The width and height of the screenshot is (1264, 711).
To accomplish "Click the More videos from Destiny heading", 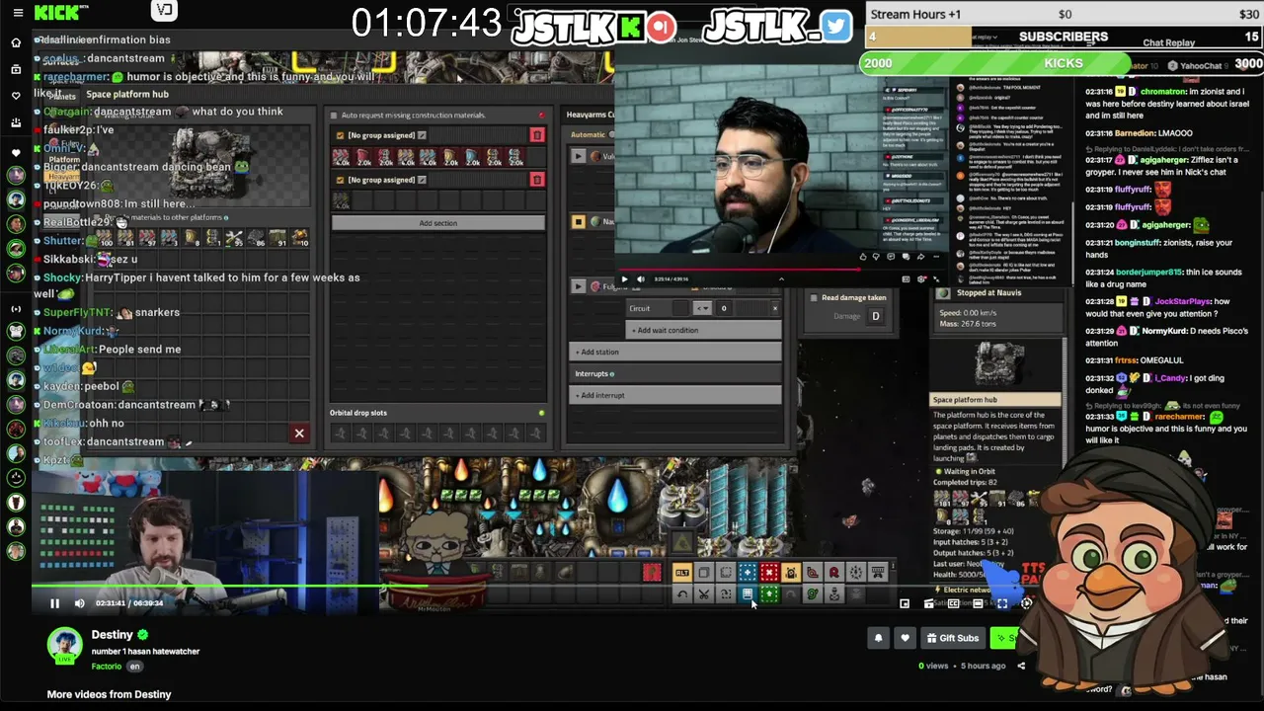I will [109, 694].
